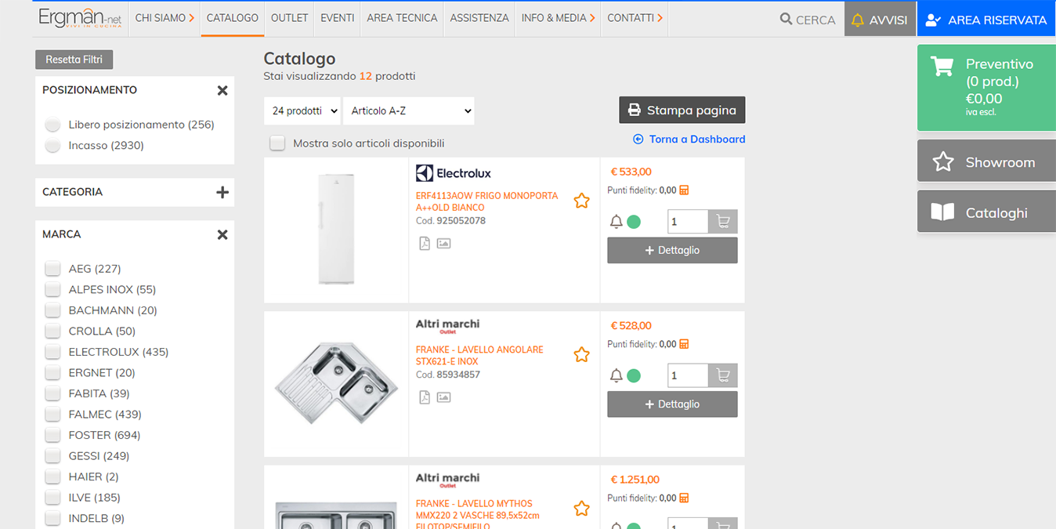Check the BACHMANN brand filter

(x=52, y=310)
